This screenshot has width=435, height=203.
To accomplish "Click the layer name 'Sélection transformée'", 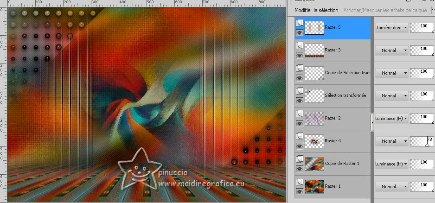I will (345, 95).
